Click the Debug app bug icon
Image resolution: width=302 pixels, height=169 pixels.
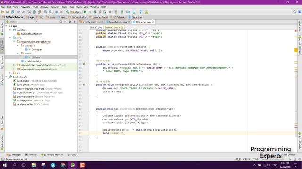[x=95, y=12]
